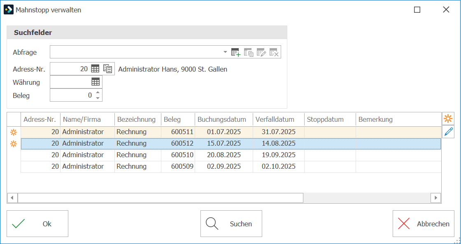Sort by the Adress-Nr. column header

coord(41,120)
